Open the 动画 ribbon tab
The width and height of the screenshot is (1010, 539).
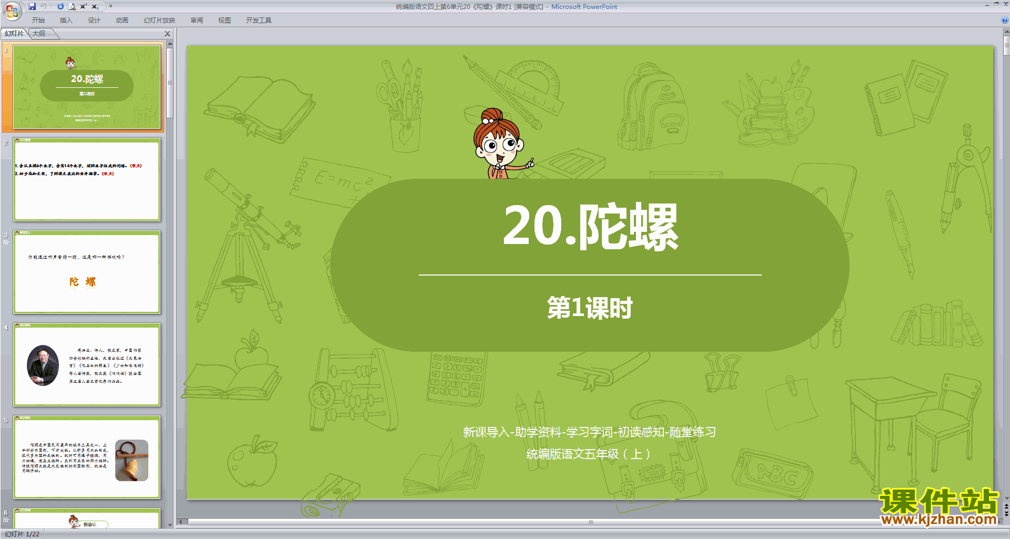[x=122, y=20]
